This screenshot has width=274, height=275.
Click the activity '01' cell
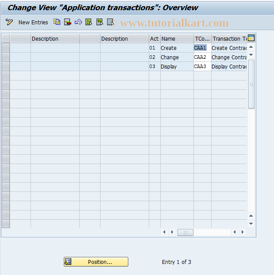154,48
